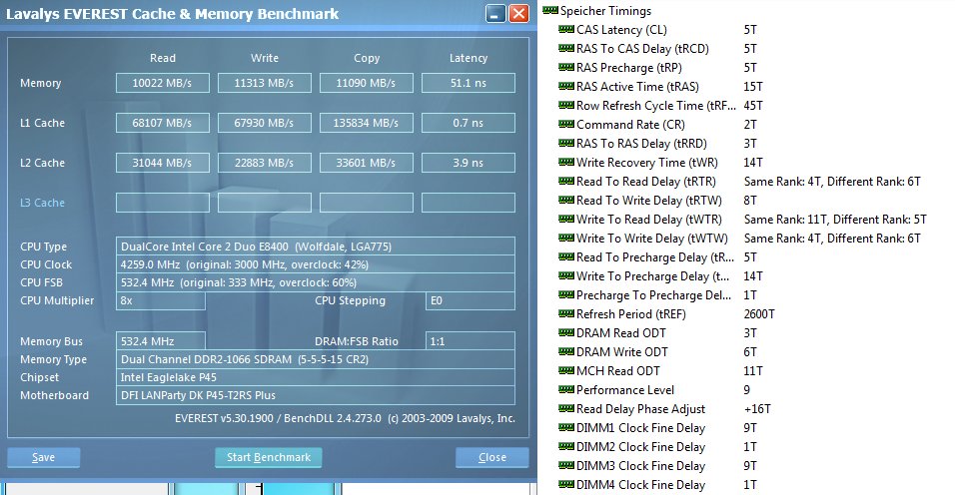The image size is (955, 495).
Task: Click the CPU FSB field 532.4 MHz overclock 60%
Action: point(316,282)
